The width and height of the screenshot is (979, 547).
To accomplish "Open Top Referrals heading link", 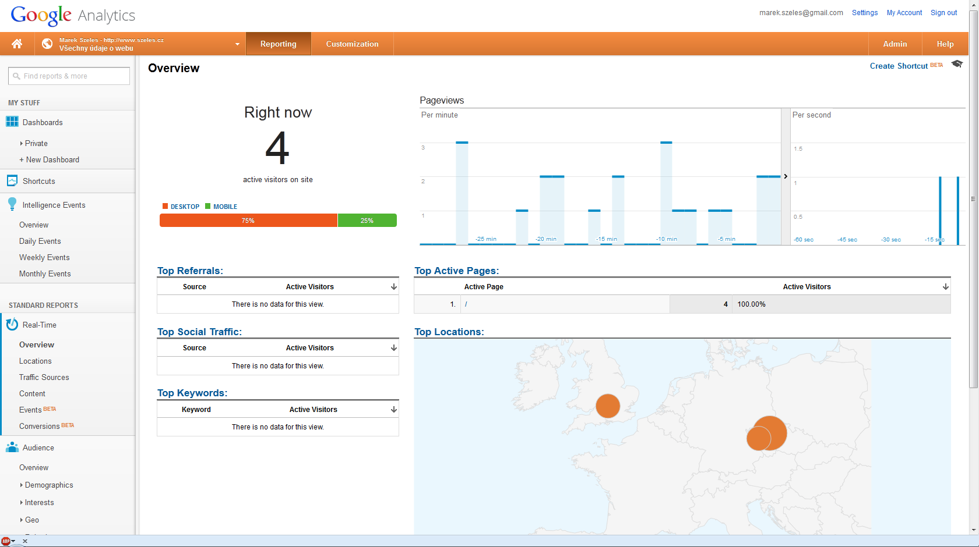I will point(190,271).
